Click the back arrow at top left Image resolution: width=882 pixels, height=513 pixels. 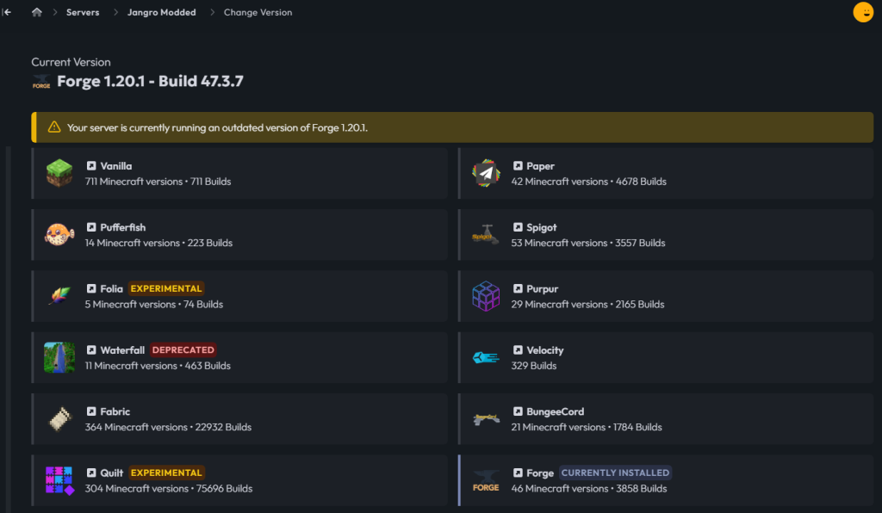[9, 12]
